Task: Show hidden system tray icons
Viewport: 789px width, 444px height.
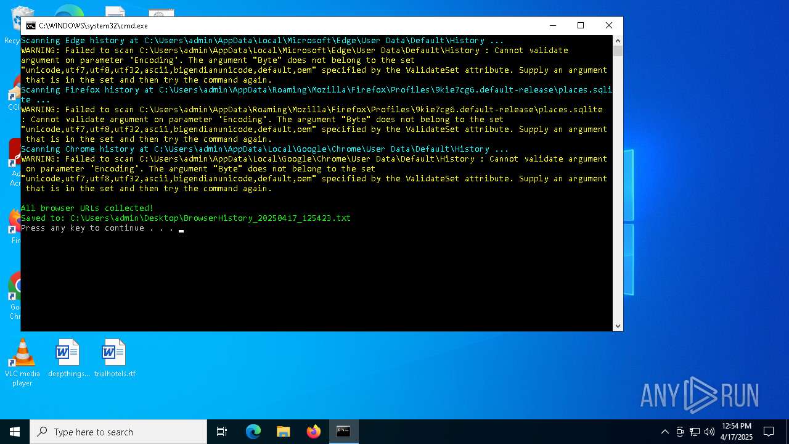Action: (x=664, y=432)
